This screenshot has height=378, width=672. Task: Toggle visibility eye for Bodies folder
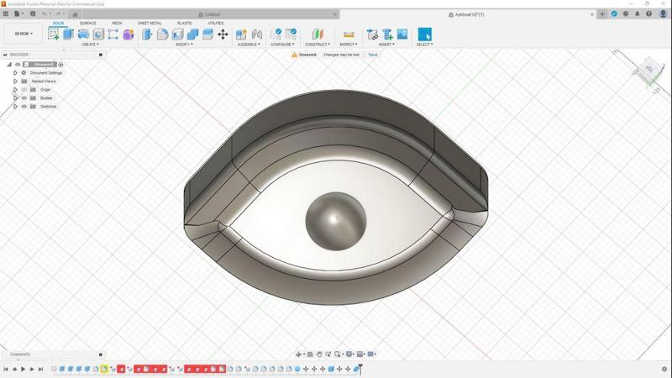coord(24,98)
